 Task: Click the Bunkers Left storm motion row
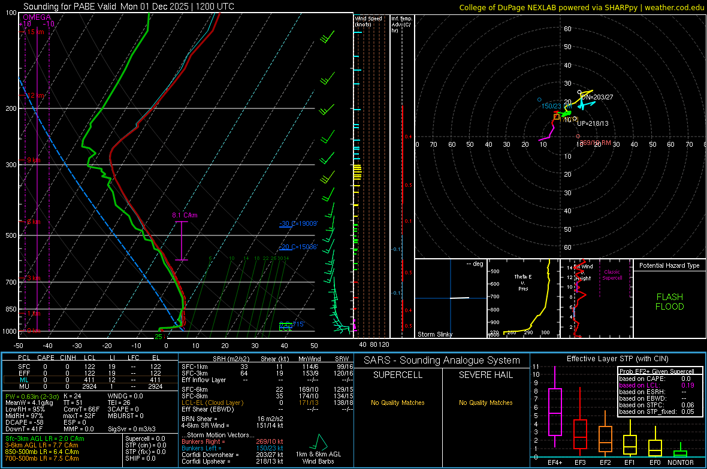coord(232,448)
